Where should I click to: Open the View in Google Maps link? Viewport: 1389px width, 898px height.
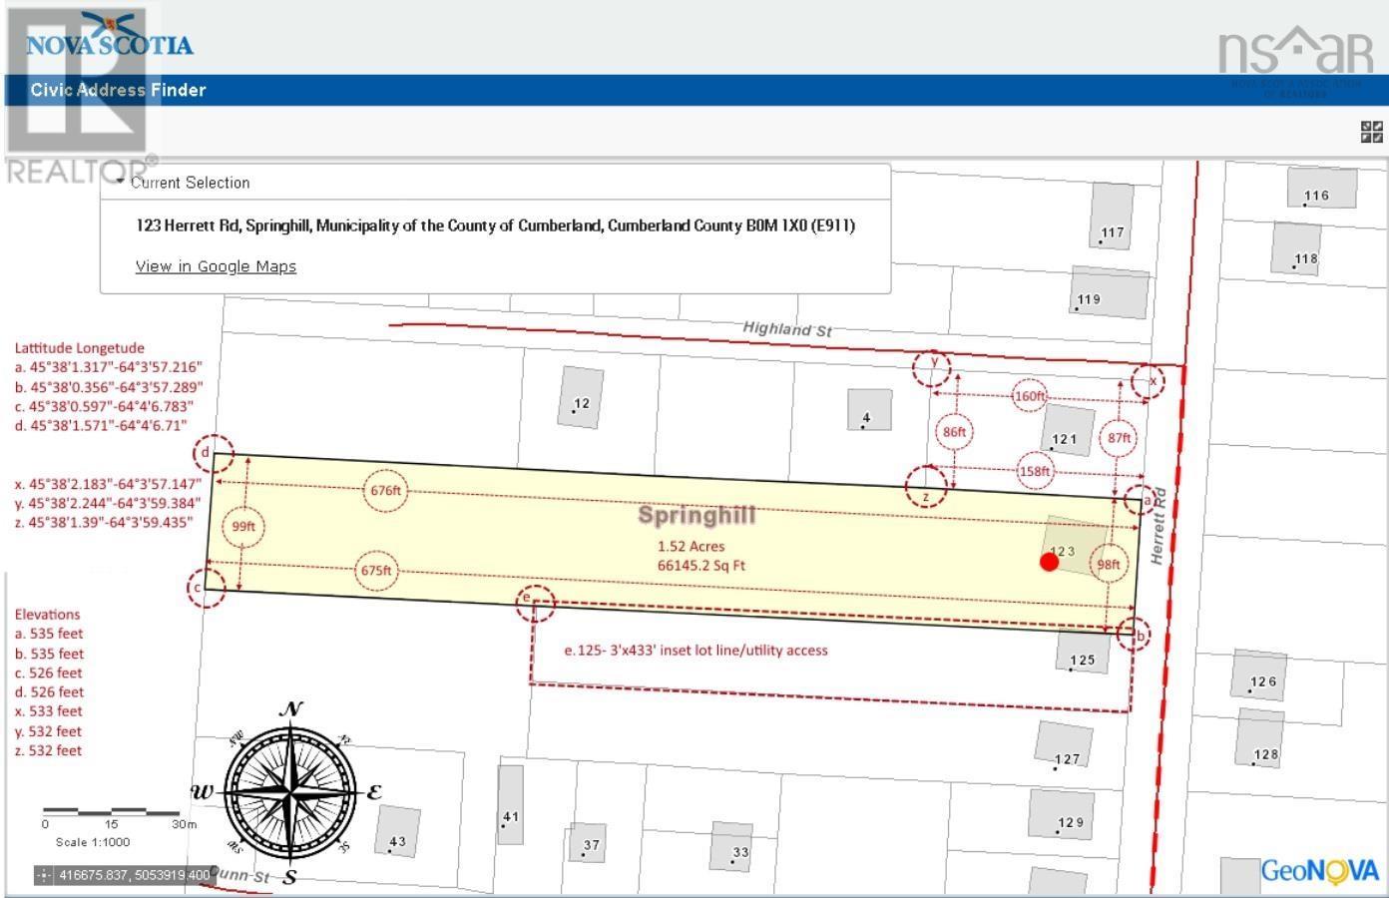(x=216, y=266)
